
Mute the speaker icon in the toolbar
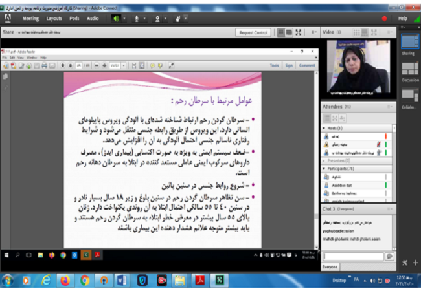pyautogui.click(x=116, y=18)
